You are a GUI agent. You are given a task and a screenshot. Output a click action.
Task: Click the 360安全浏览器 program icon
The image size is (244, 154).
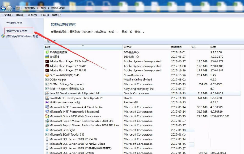(x=47, y=52)
